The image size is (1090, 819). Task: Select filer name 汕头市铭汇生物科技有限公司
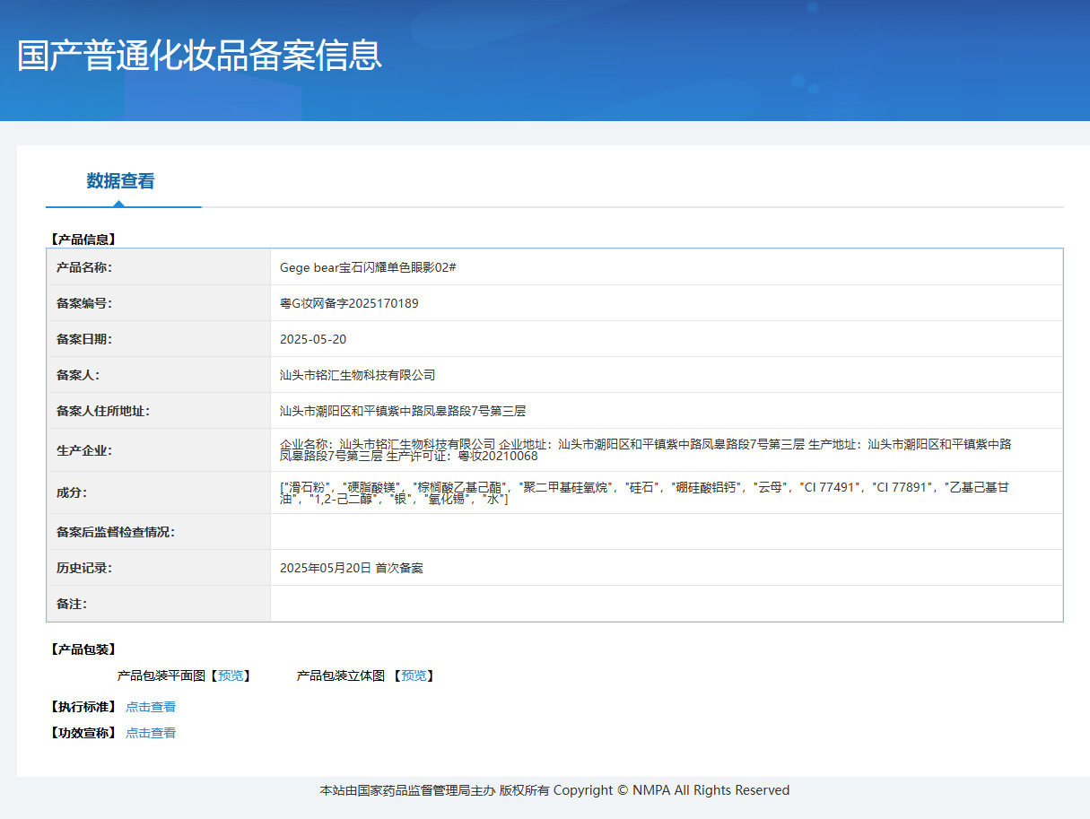(358, 375)
